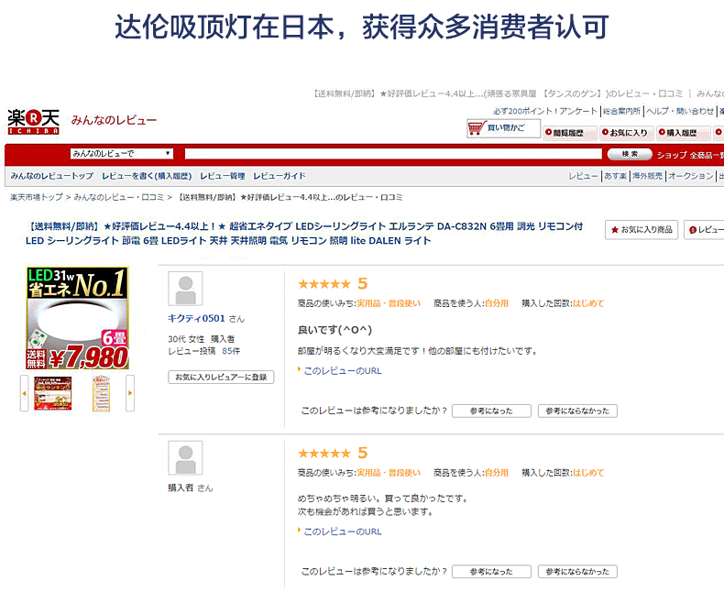
Task: Click the Rakuten Ichiba logo
Action: pyautogui.click(x=33, y=120)
